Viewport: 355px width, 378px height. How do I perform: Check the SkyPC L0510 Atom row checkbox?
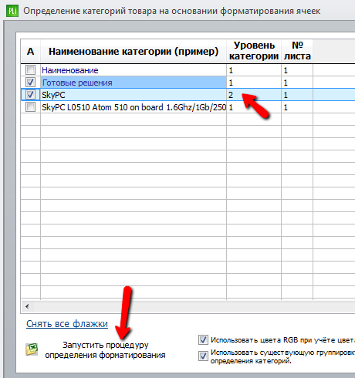[30, 107]
